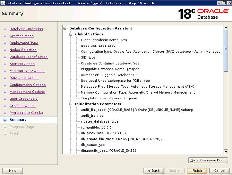Select 'db_name: jycs' row

coord(93,145)
